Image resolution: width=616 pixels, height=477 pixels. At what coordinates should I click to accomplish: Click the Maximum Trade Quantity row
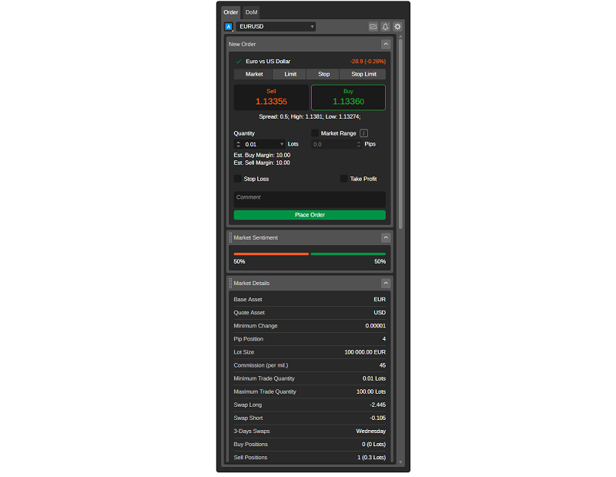point(310,391)
